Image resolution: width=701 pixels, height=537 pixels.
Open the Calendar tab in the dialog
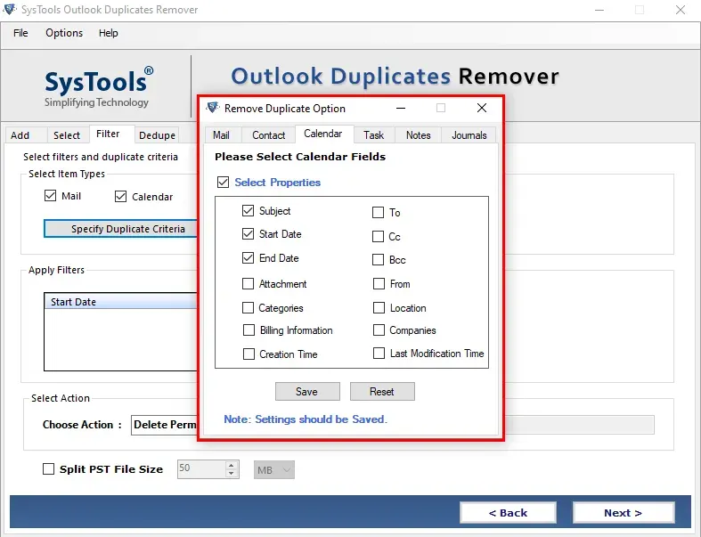pyautogui.click(x=322, y=134)
